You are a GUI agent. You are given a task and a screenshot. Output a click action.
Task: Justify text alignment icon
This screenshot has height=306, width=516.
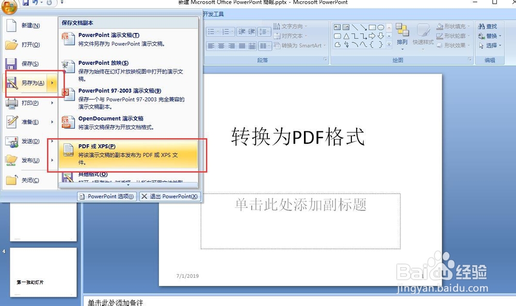point(242,46)
